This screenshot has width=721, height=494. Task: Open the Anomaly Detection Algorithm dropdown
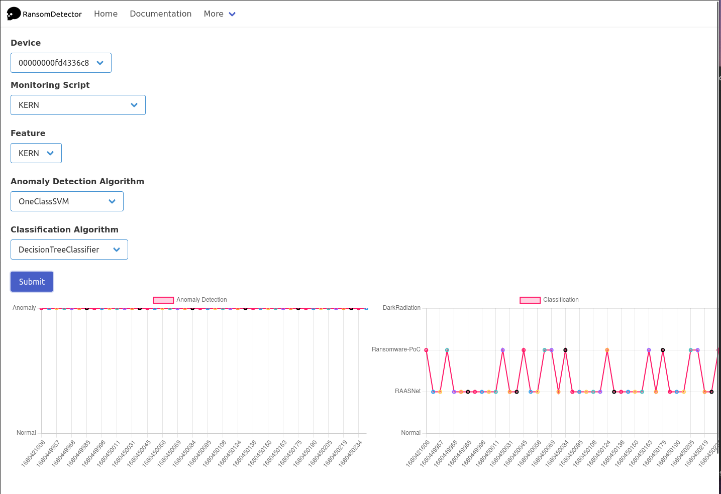tap(67, 201)
